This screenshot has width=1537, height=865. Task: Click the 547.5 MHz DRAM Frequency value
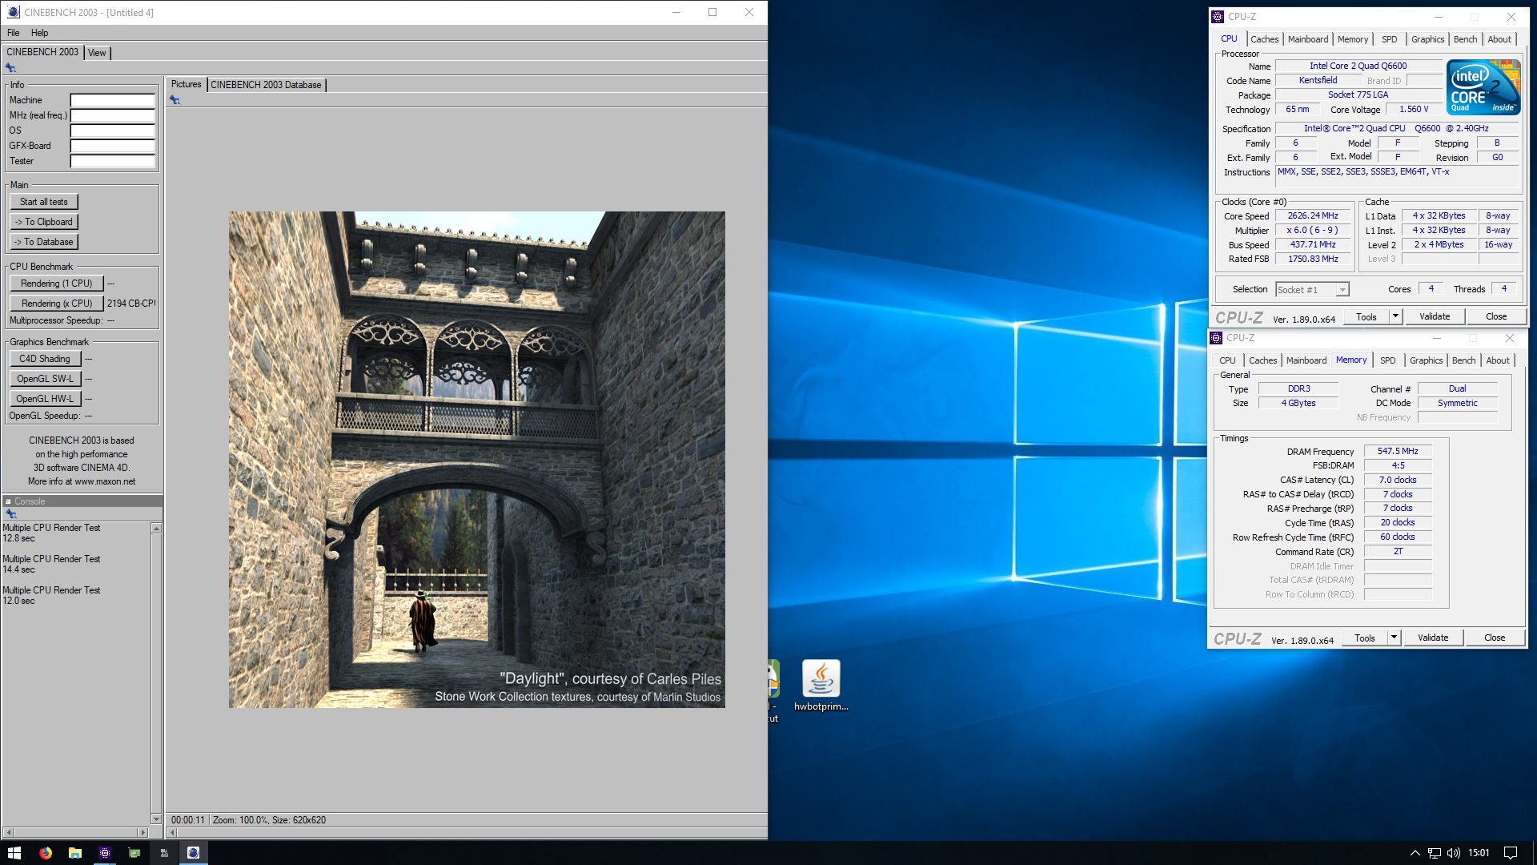[1398, 452]
